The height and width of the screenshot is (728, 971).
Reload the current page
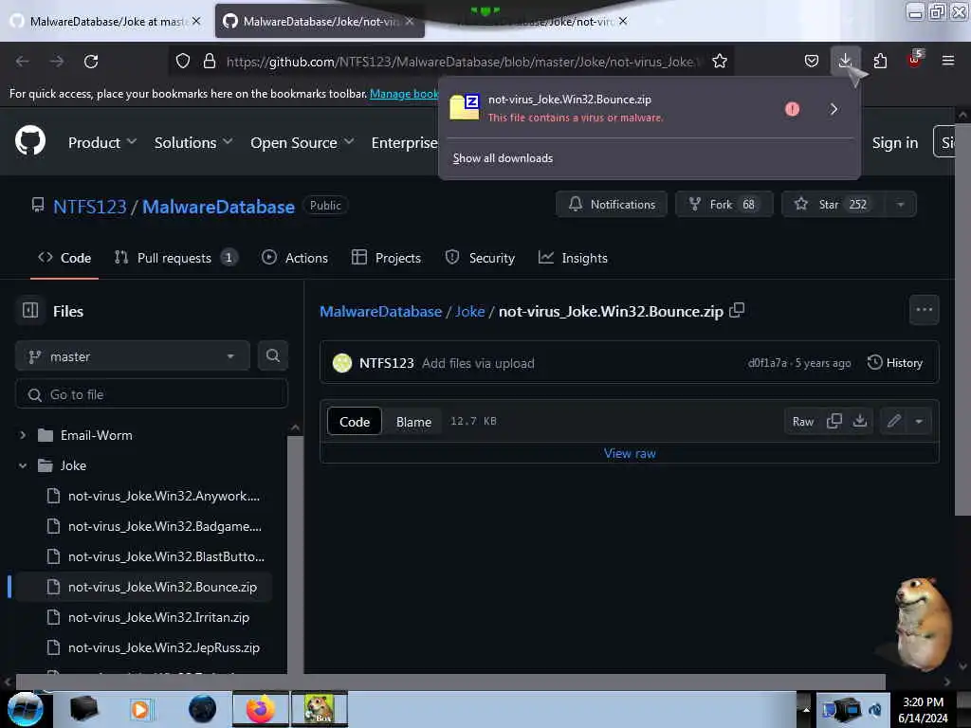point(91,62)
